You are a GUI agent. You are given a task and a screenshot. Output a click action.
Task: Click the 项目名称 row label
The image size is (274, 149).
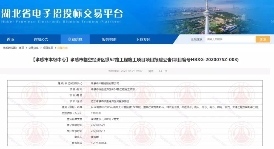pyautogui.click(x=76, y=89)
